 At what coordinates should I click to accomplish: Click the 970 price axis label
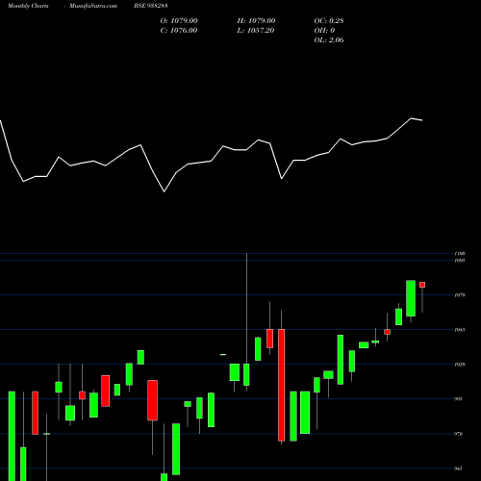(459, 434)
